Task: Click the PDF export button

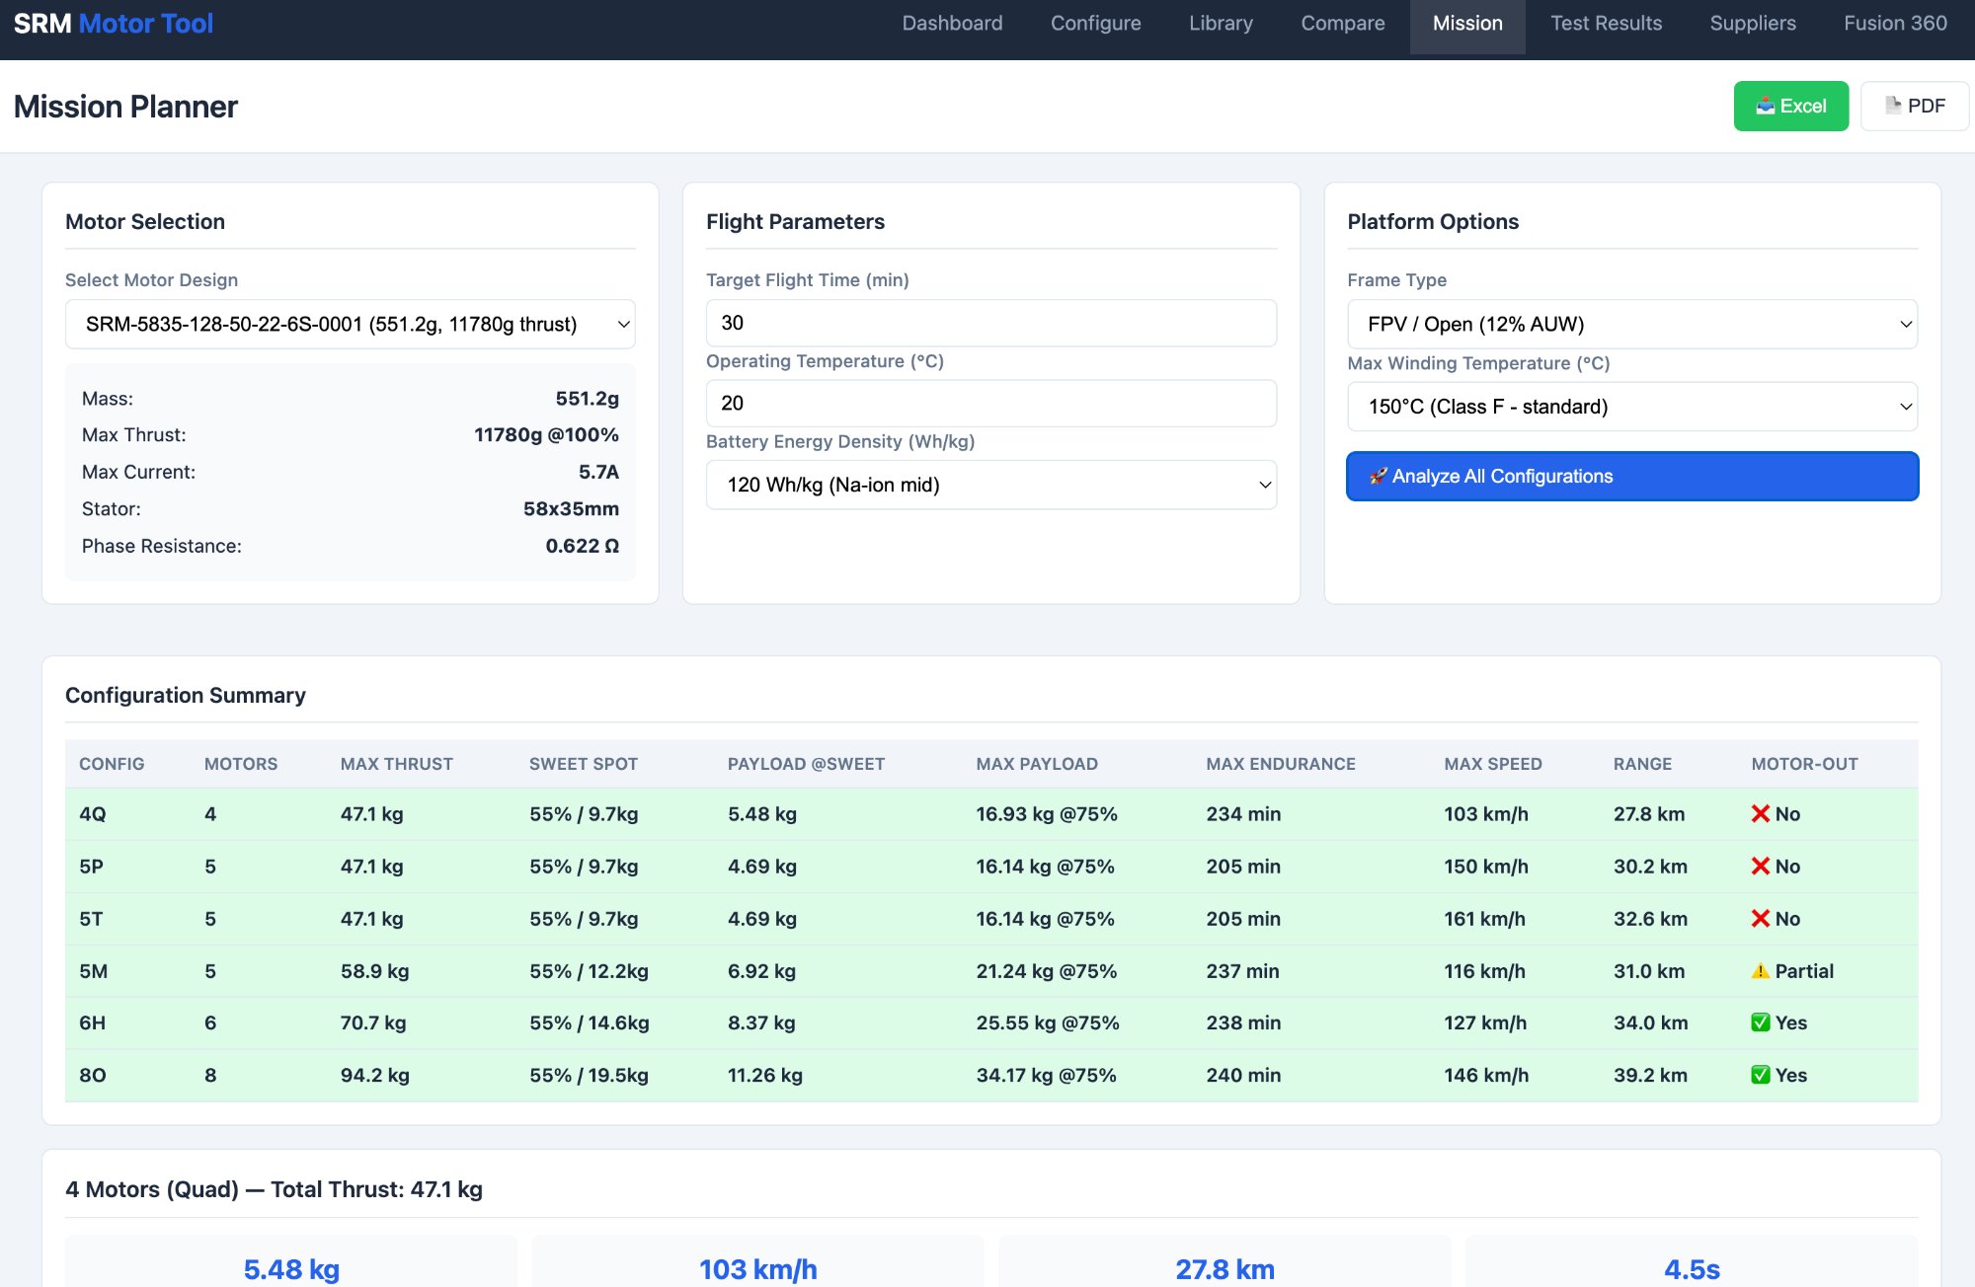Action: click(1914, 105)
